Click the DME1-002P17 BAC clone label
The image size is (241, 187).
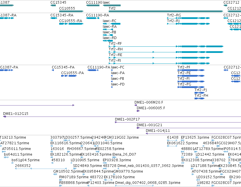[x=127, y=119]
